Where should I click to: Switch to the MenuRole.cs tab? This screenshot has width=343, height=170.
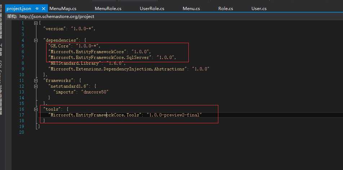[108, 9]
